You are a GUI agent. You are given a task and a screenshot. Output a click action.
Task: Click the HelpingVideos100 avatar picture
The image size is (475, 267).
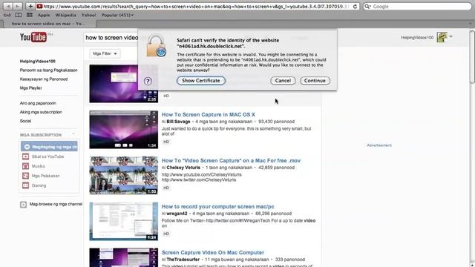(442, 37)
